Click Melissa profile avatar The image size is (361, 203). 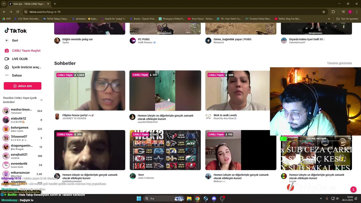pos(208,176)
